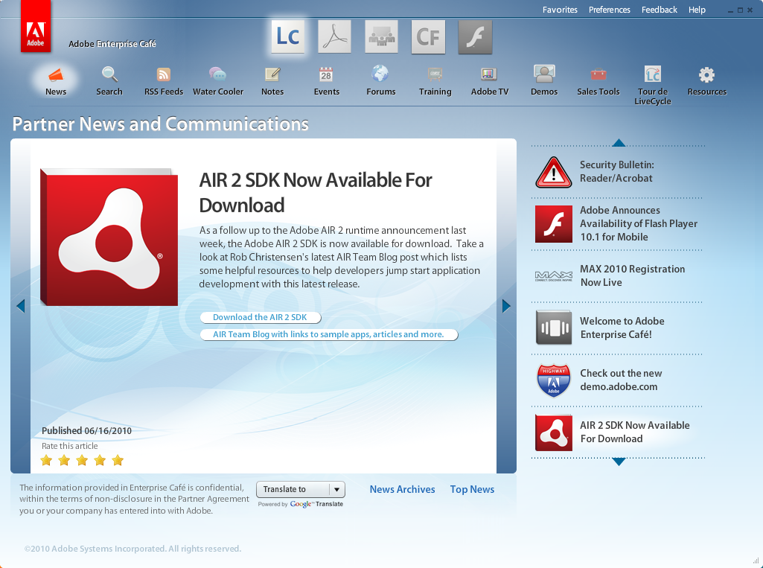Open AIR Team Blog sample apps link
763x568 pixels.
(329, 334)
